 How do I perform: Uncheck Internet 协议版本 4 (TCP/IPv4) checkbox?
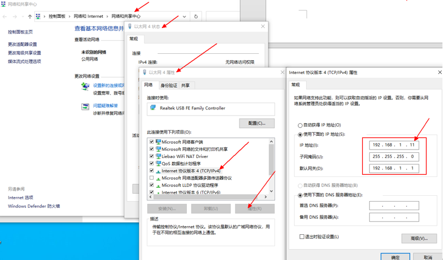[152, 171]
